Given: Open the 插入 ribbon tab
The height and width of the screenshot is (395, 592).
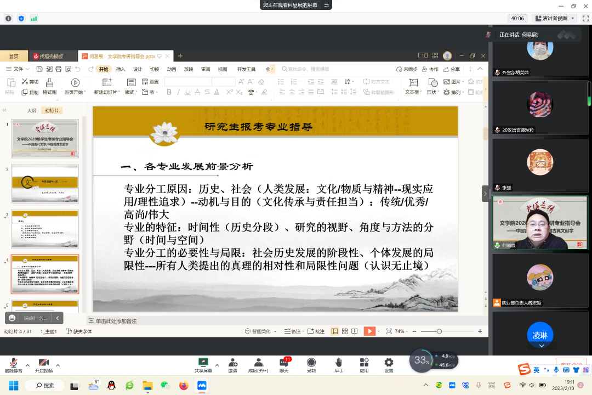Looking at the screenshot, I should pyautogui.click(x=121, y=69).
